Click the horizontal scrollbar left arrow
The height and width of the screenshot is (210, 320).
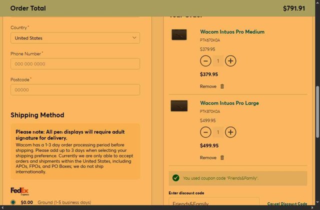pyautogui.click(x=2, y=208)
